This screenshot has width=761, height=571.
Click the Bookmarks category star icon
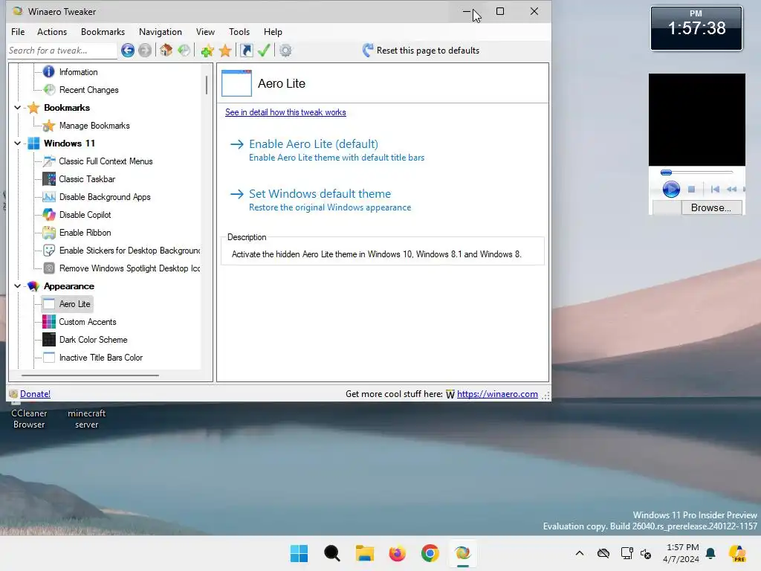[x=33, y=108]
